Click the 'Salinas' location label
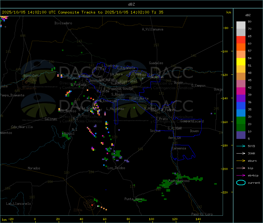 (x=51, y=119)
